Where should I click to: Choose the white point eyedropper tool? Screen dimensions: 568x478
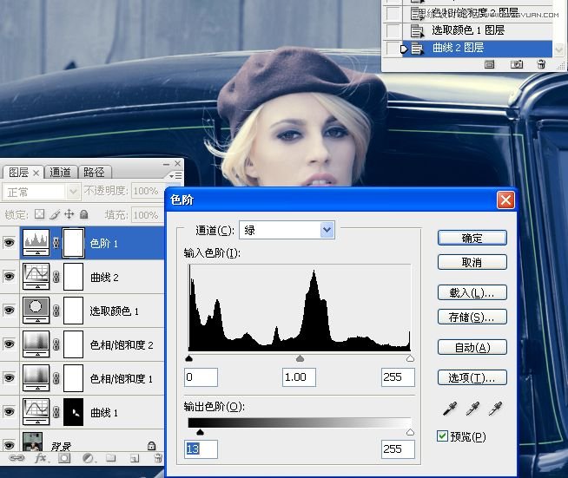(x=496, y=409)
